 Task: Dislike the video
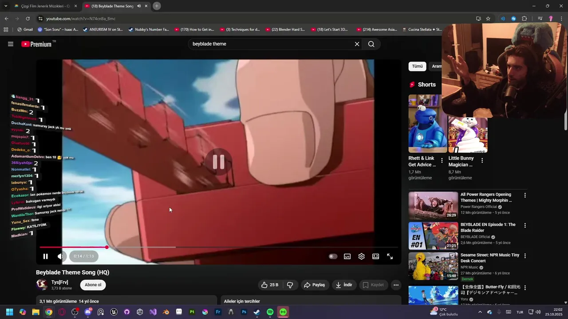[x=290, y=285]
